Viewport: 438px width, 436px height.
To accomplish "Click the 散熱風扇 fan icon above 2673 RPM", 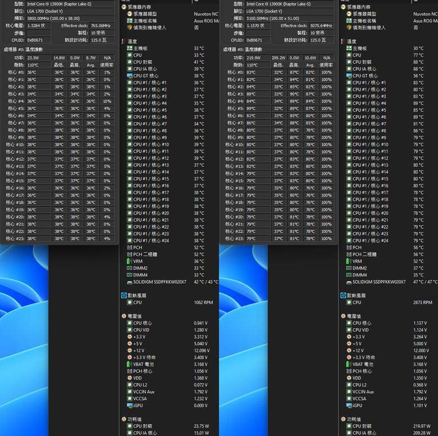I will tap(343, 296).
